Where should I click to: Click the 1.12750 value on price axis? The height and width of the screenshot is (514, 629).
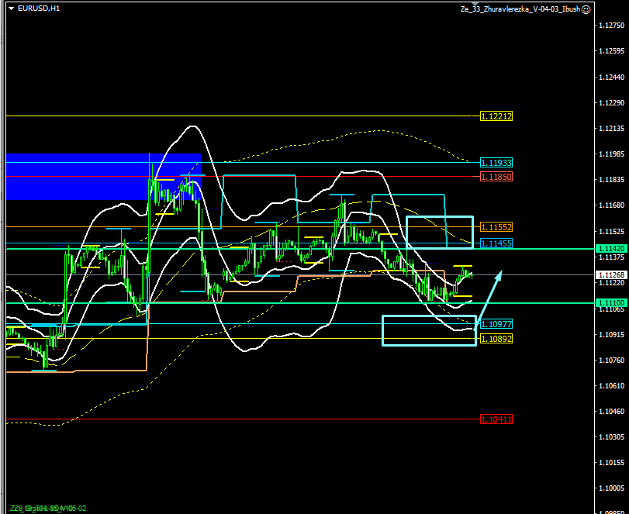point(612,26)
